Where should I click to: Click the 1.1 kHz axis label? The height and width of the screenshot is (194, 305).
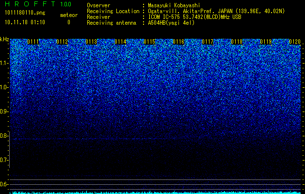(x=4, y=63)
